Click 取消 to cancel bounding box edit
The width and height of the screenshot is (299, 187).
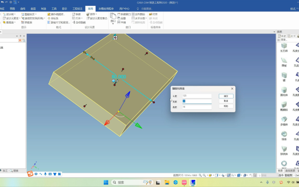(x=226, y=101)
